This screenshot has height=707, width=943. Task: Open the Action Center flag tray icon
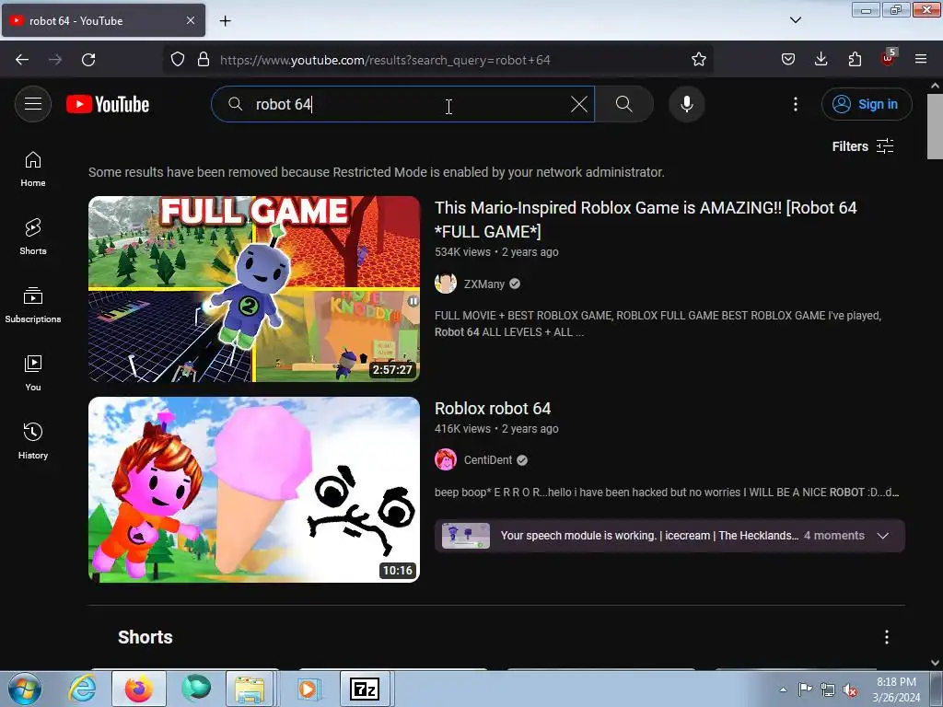tap(805, 690)
